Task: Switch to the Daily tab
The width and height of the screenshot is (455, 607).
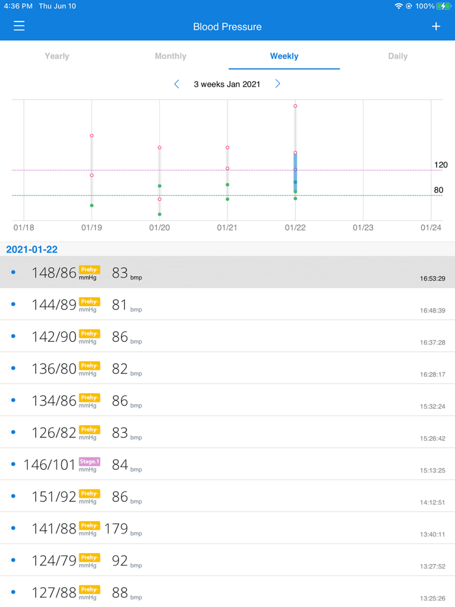Action: click(398, 56)
